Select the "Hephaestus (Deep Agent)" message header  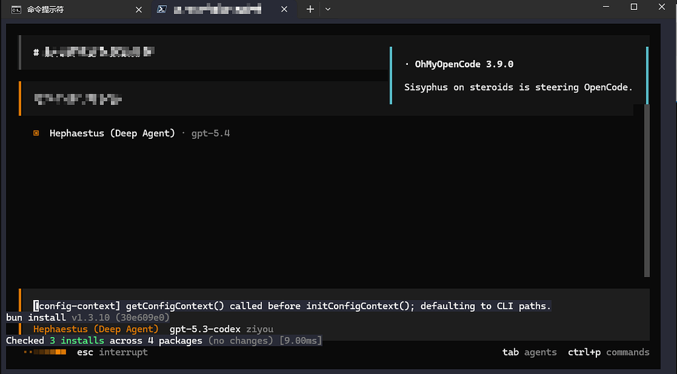tap(112, 133)
